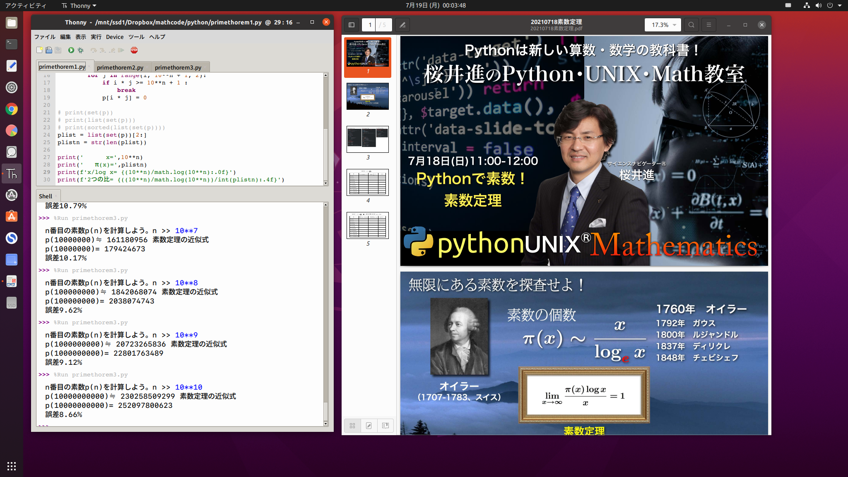Select the primethorem3.py tab
This screenshot has height=477, width=848.
tap(178, 66)
